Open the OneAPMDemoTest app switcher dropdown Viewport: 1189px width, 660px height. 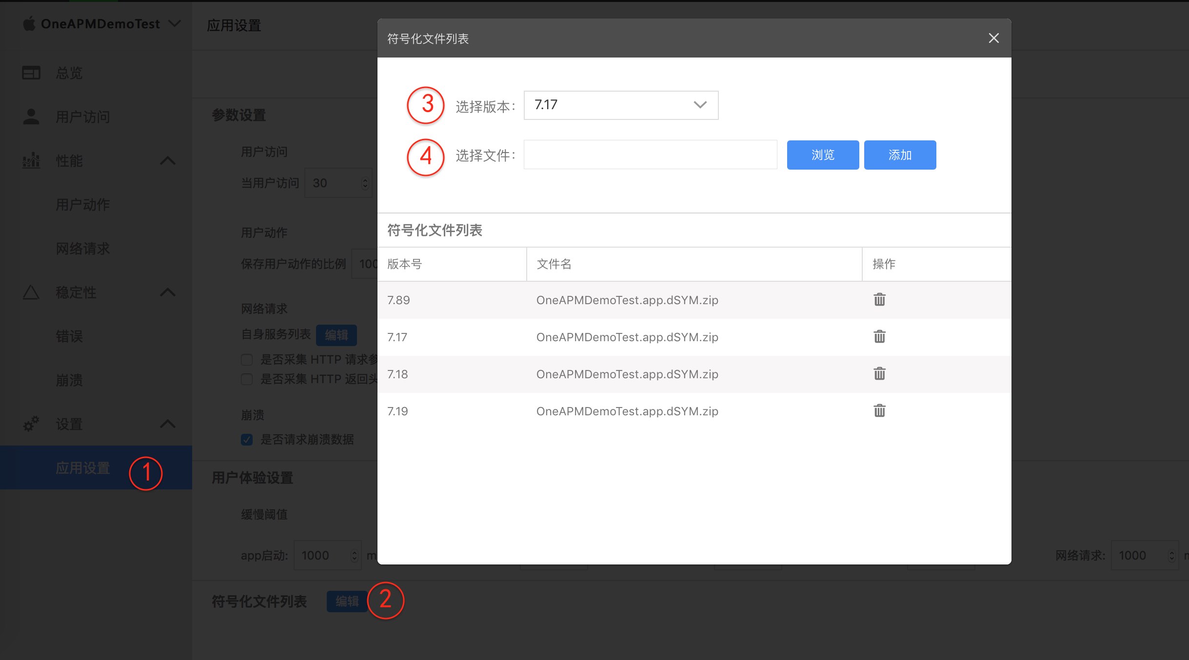coord(174,23)
